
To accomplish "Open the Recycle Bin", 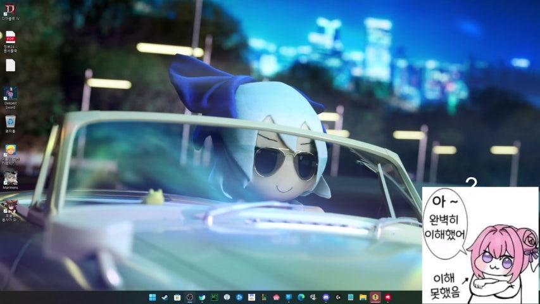I will point(10,121).
